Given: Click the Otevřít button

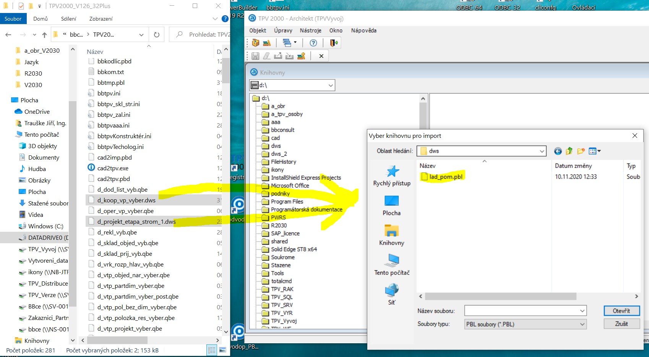Looking at the screenshot, I should click(x=621, y=311).
